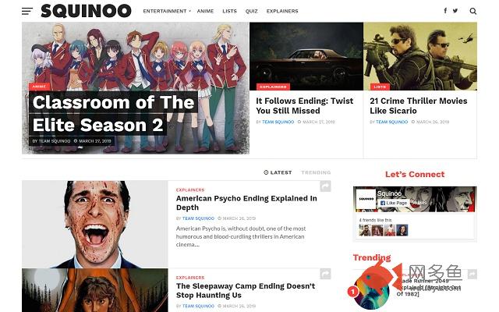This screenshot has width=499, height=312.
Task: Switch to the Trending tab
Action: (x=316, y=172)
